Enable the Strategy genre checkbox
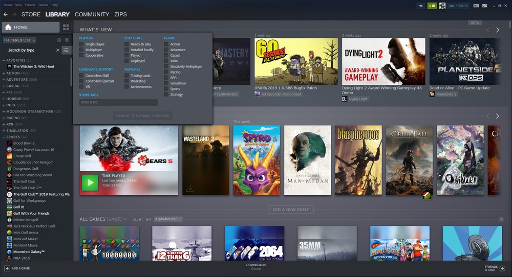Viewport: 512px width, 277px height. point(166,94)
